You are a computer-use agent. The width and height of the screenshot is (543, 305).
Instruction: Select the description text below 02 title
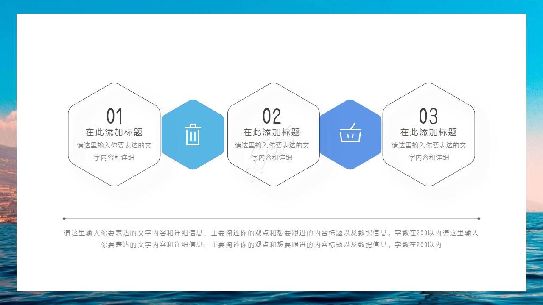coord(272,151)
